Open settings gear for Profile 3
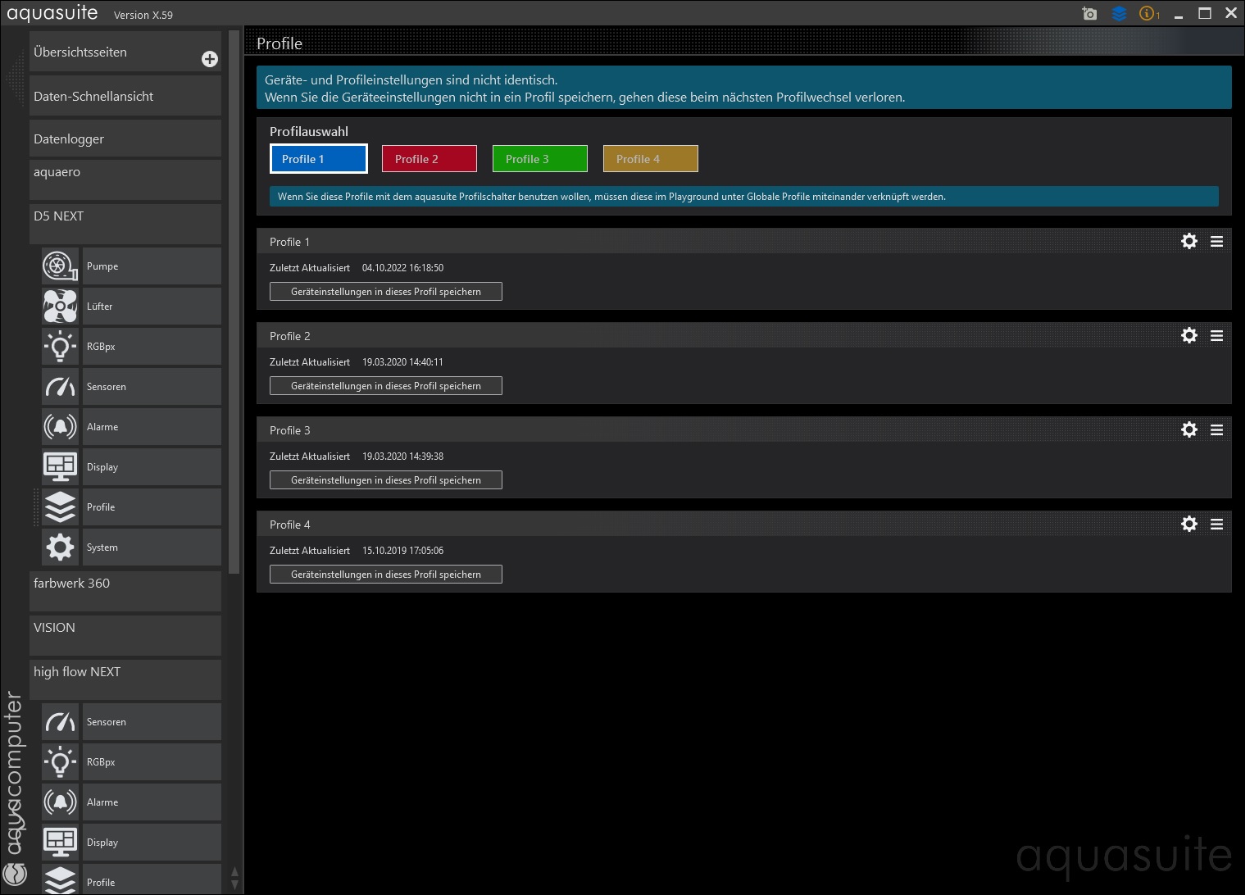Image resolution: width=1259 pixels, height=895 pixels. click(x=1189, y=429)
